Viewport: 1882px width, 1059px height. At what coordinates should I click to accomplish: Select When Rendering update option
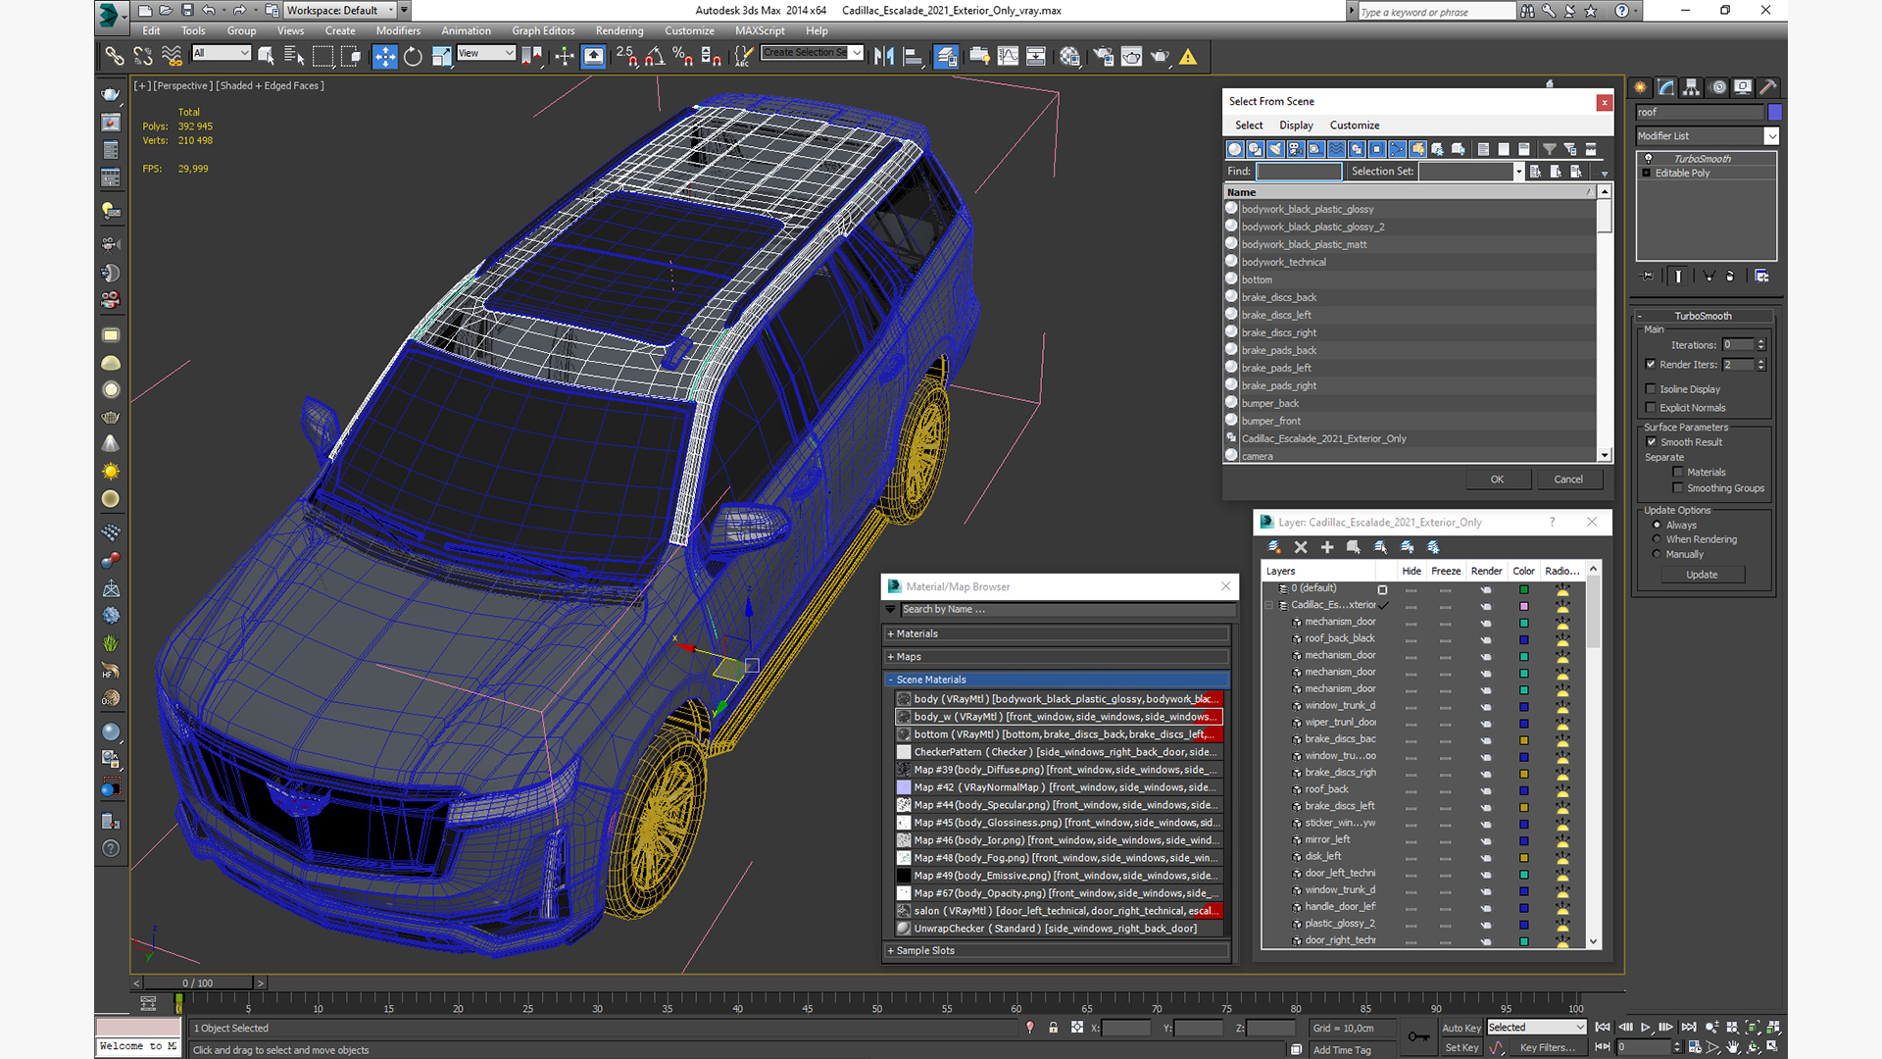1658,539
